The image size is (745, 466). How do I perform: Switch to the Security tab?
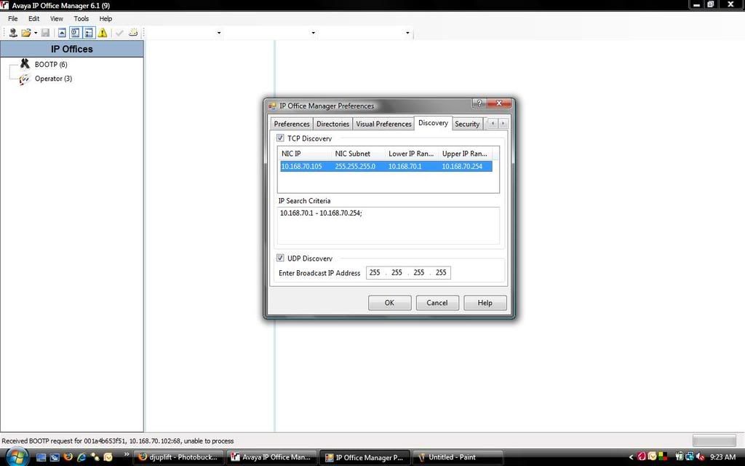click(x=467, y=124)
